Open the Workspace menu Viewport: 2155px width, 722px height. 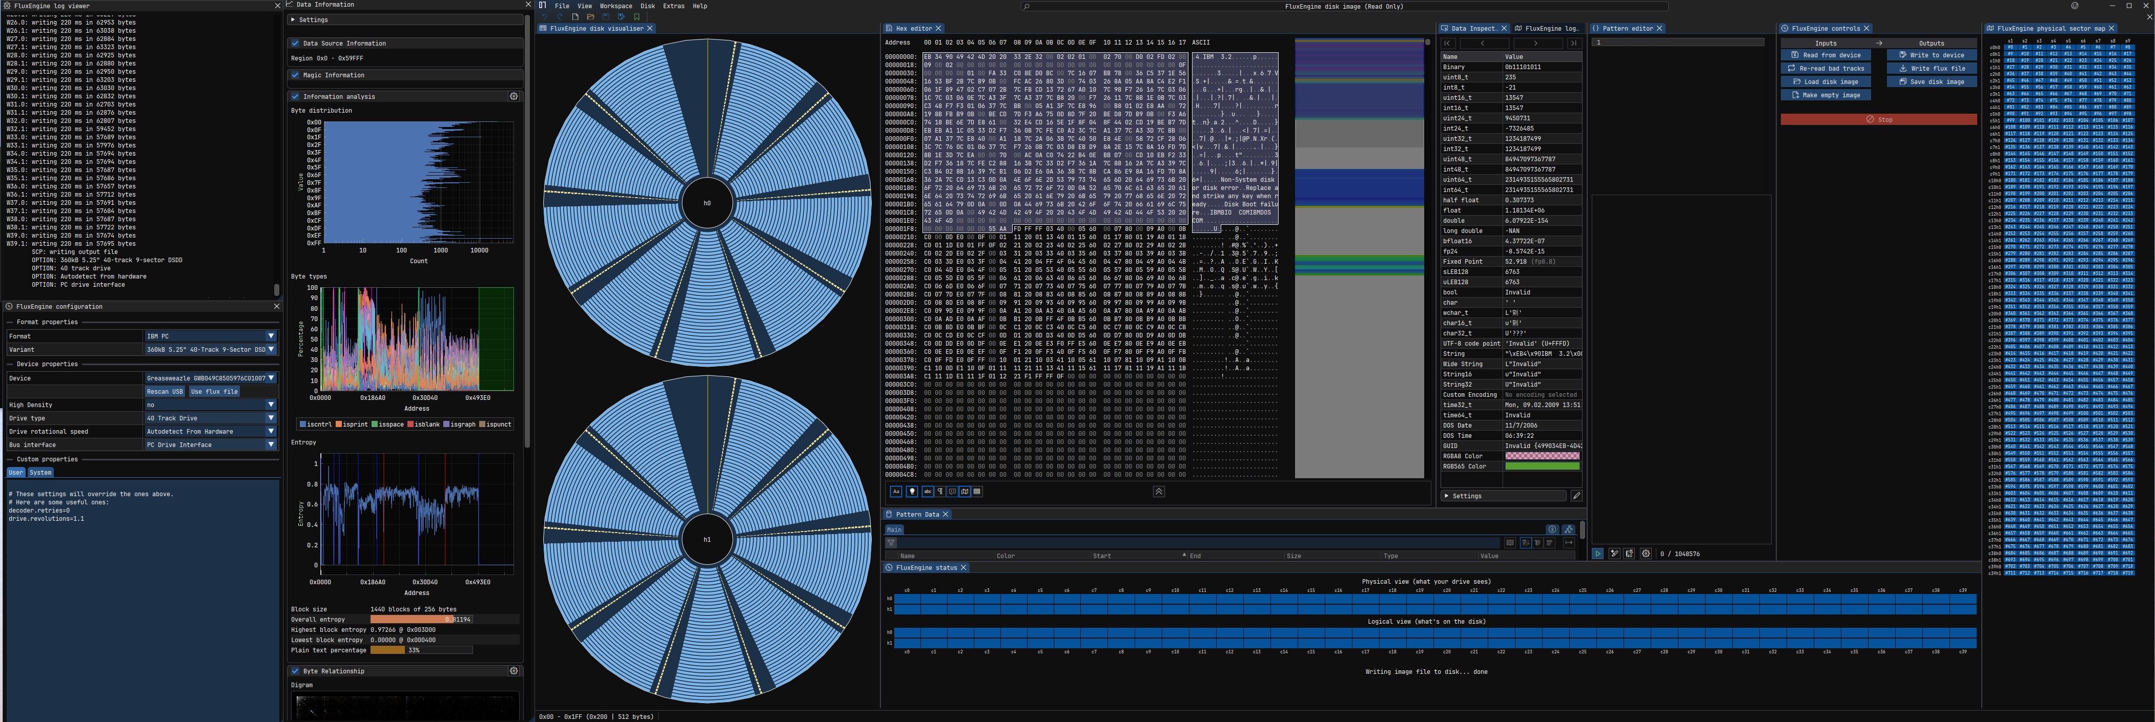coord(615,6)
